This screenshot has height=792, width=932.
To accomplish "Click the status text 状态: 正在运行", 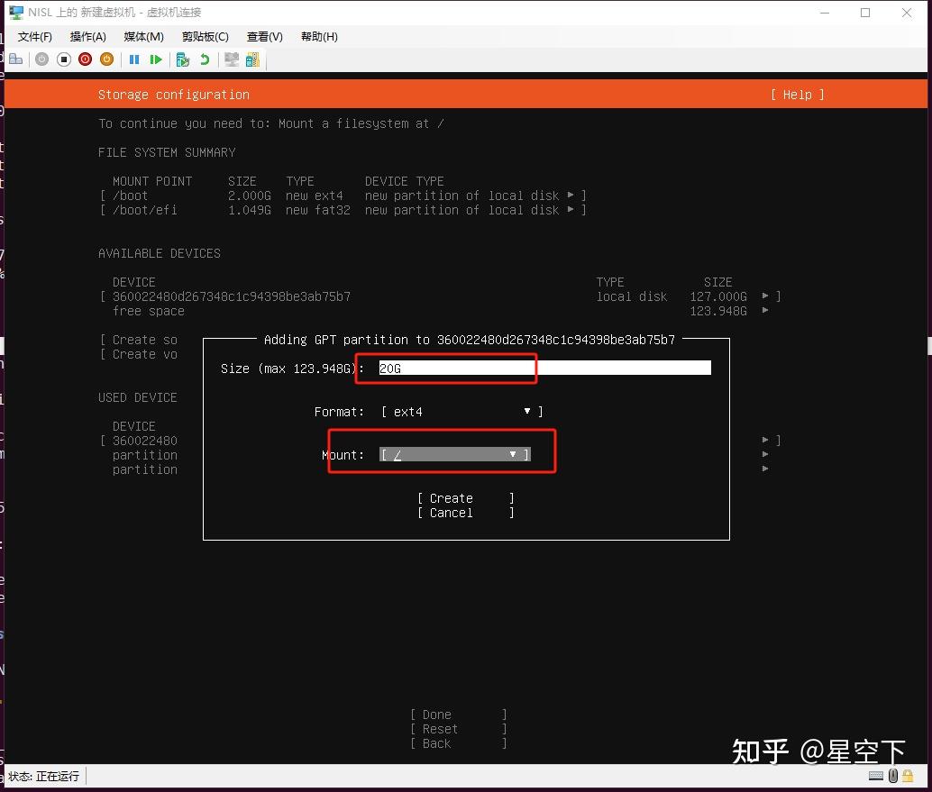I will [43, 776].
